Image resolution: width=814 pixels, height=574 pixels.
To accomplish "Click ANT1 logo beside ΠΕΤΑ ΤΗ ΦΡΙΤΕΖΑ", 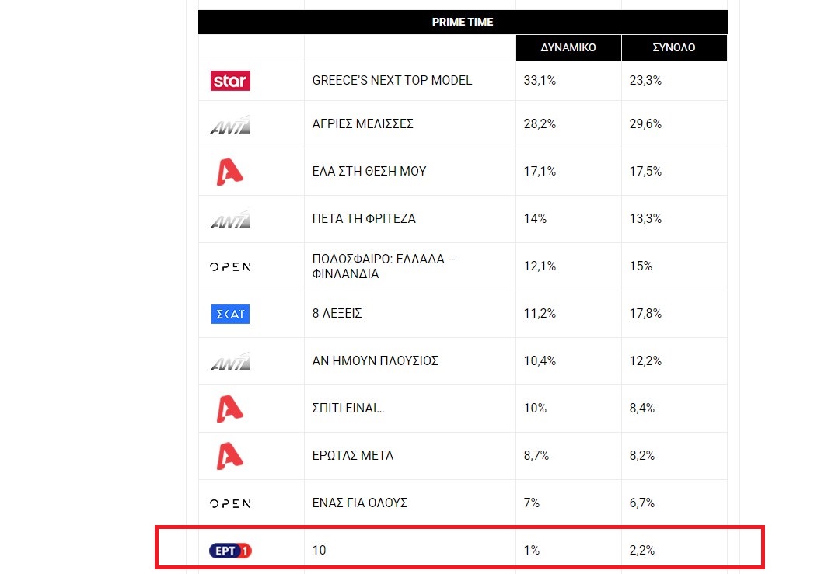I will point(230,219).
